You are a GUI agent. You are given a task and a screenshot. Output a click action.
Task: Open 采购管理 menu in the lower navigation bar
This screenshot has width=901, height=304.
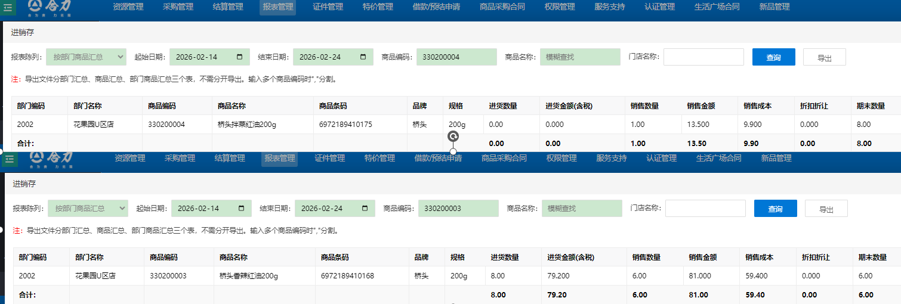click(180, 159)
